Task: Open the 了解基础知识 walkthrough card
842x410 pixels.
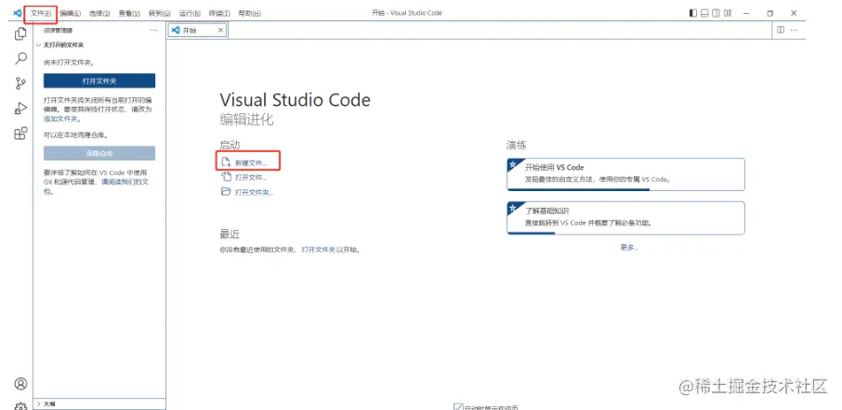Action: point(625,218)
